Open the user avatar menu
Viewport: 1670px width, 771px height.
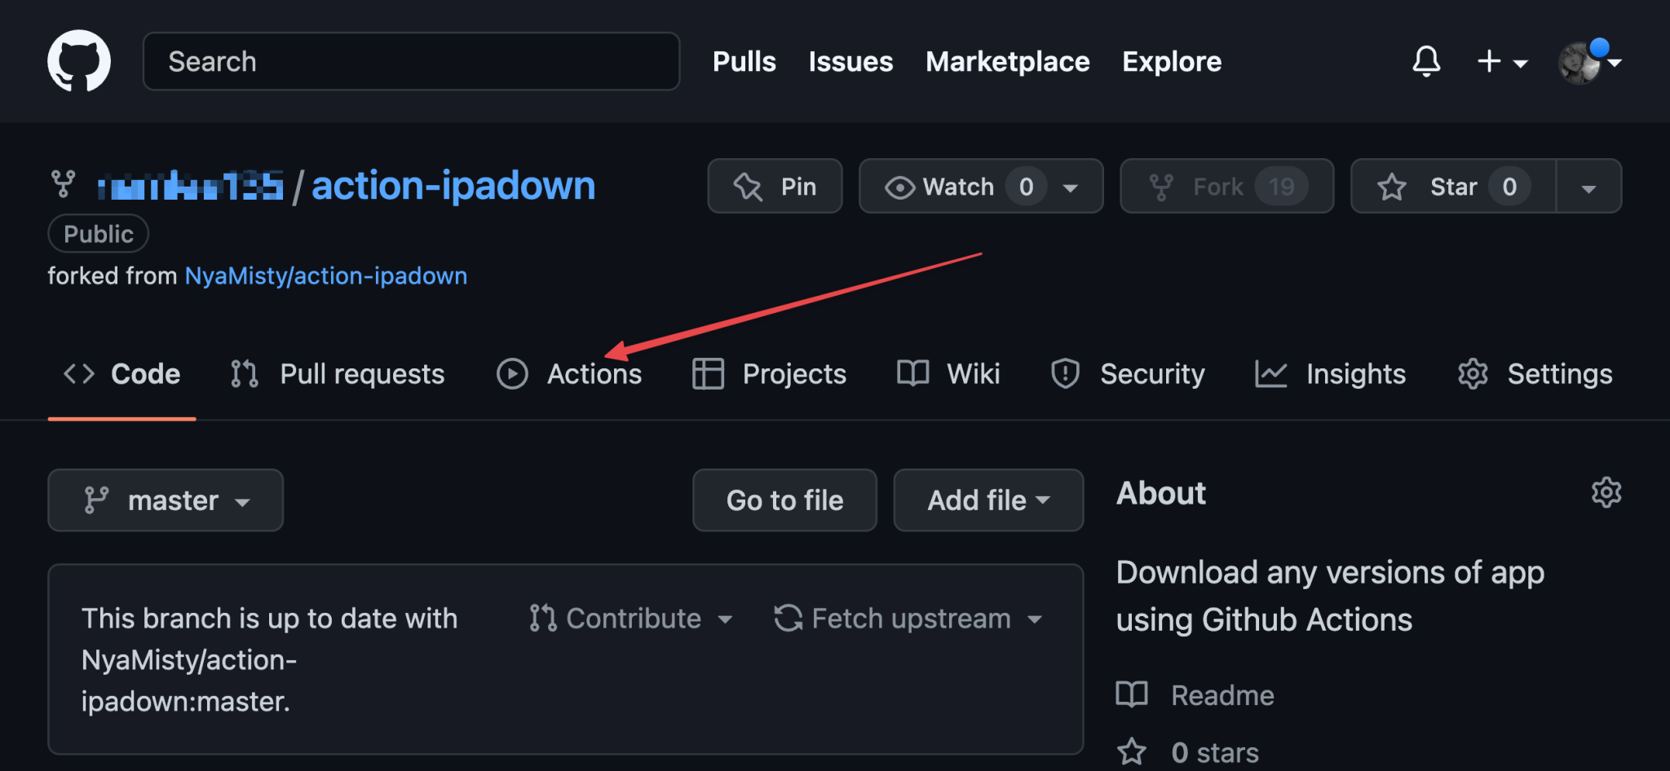tap(1588, 61)
